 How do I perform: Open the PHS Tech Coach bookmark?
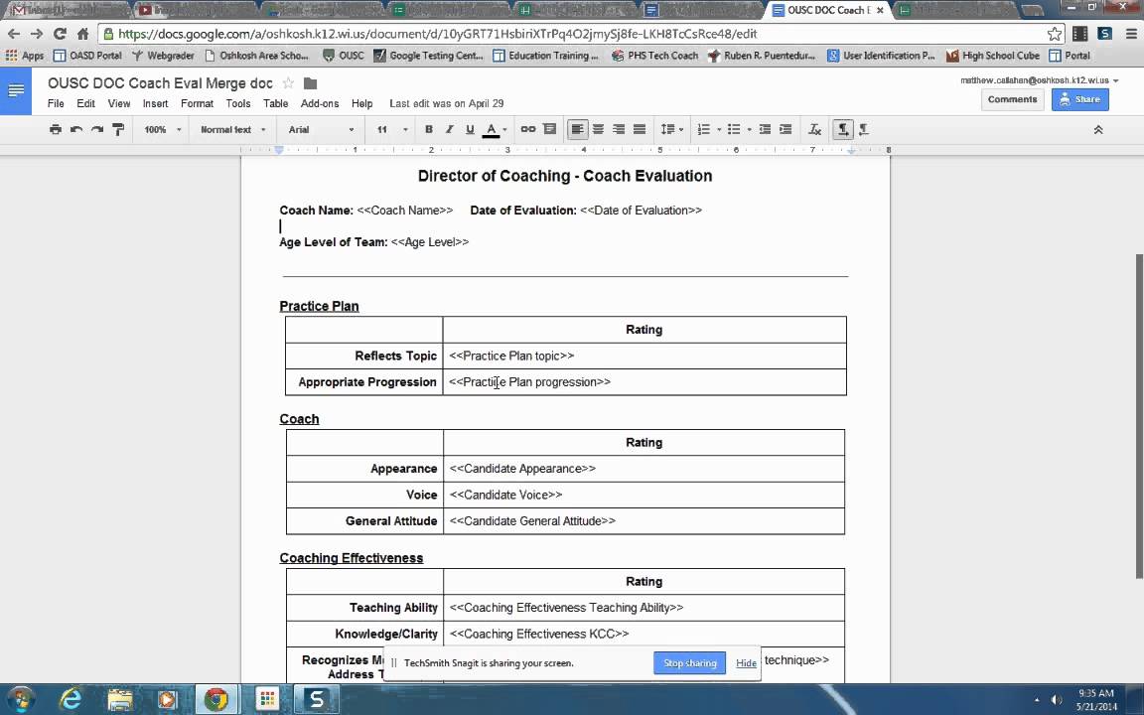[655, 56]
